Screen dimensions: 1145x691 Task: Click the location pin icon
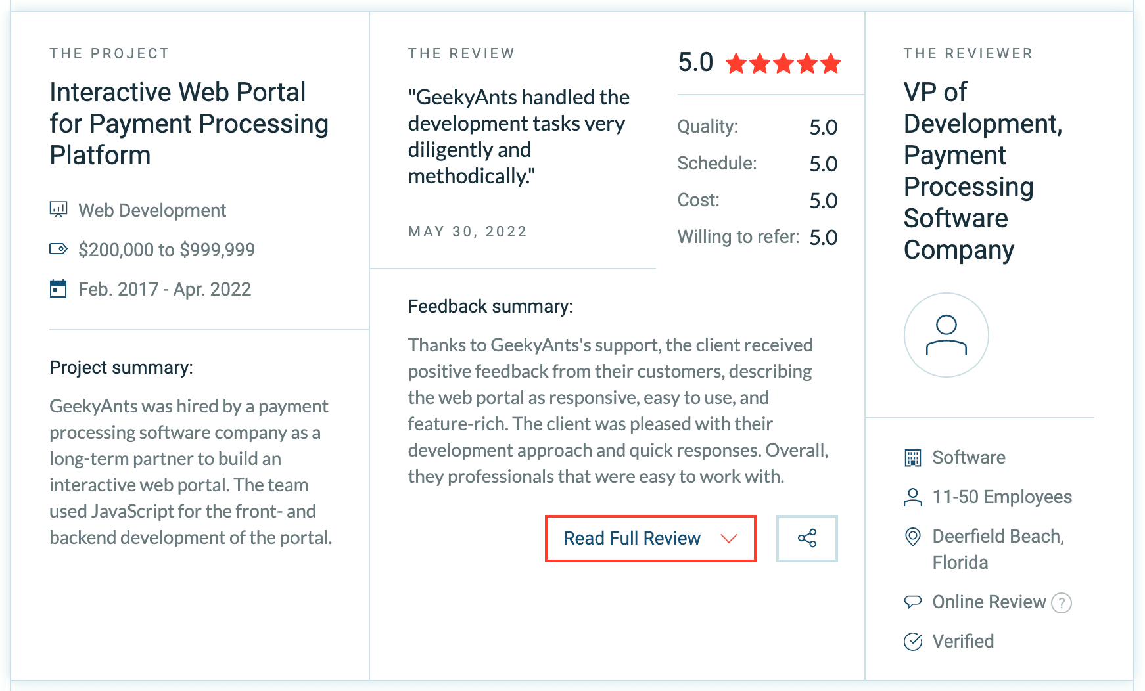pos(913,537)
